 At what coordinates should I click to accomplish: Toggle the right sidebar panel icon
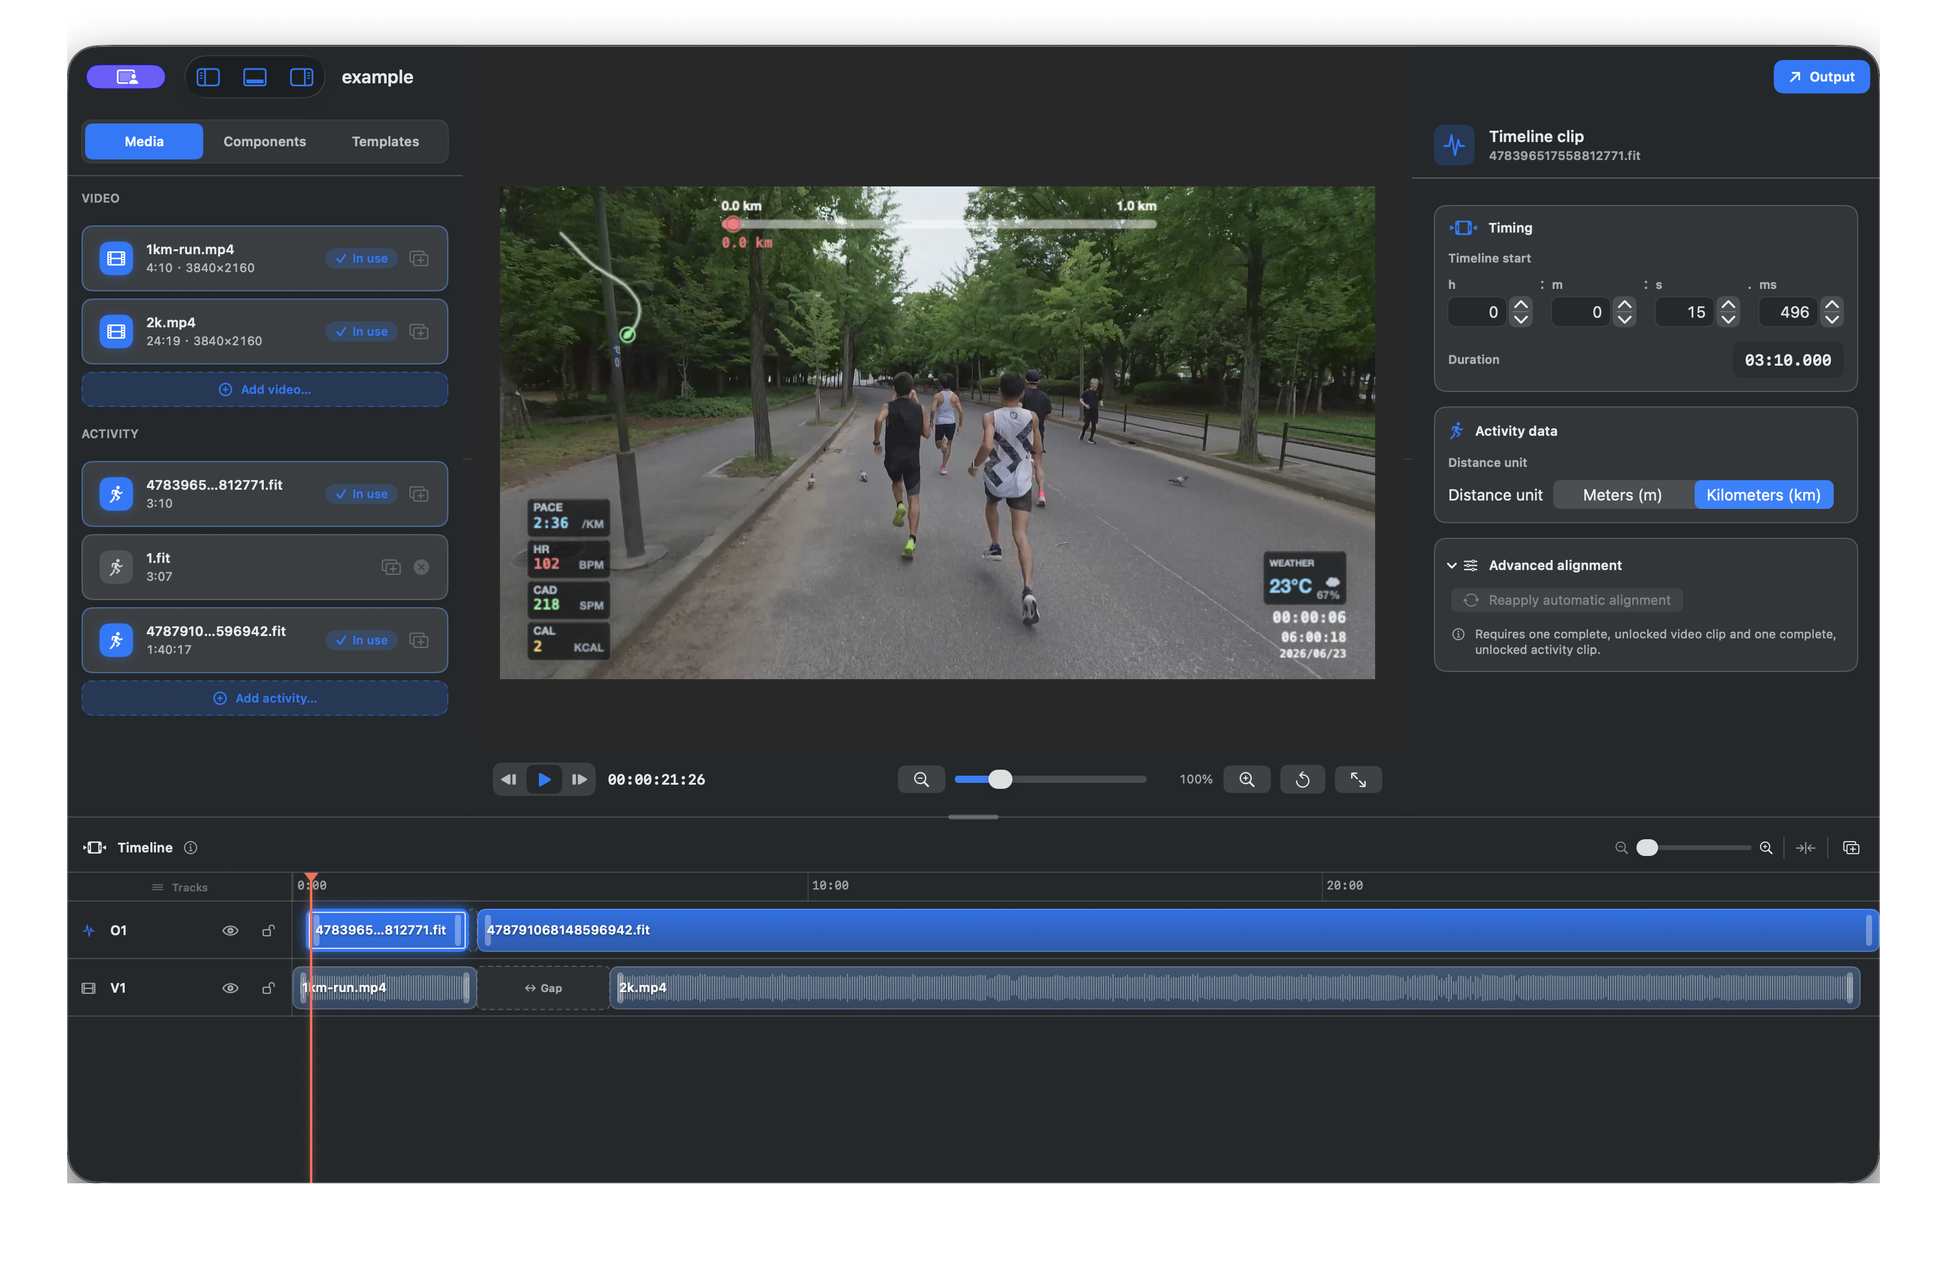click(301, 77)
